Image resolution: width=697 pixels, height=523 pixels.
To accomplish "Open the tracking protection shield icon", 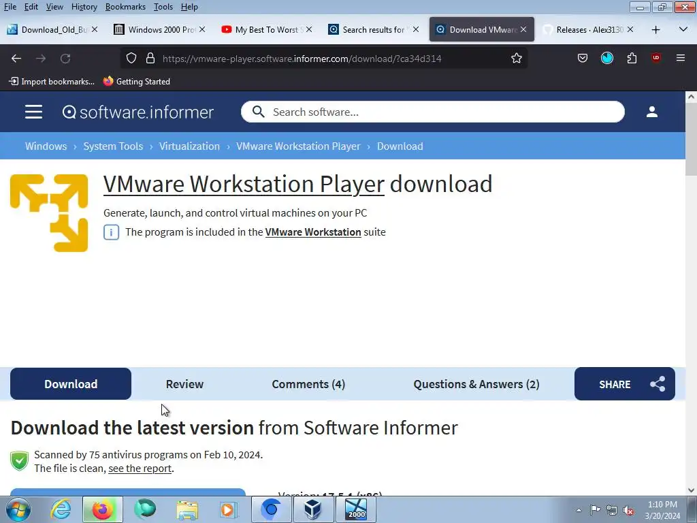I will 131,59.
